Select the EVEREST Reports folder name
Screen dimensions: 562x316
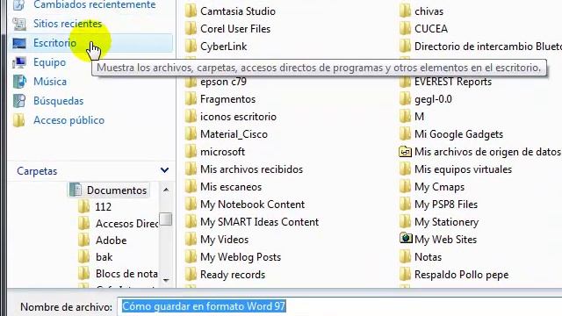coord(453,82)
